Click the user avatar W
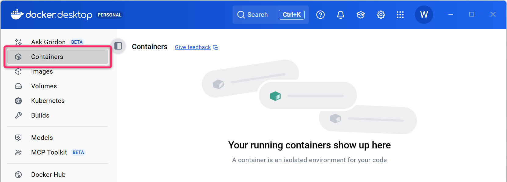This screenshot has width=507, height=182. (424, 15)
